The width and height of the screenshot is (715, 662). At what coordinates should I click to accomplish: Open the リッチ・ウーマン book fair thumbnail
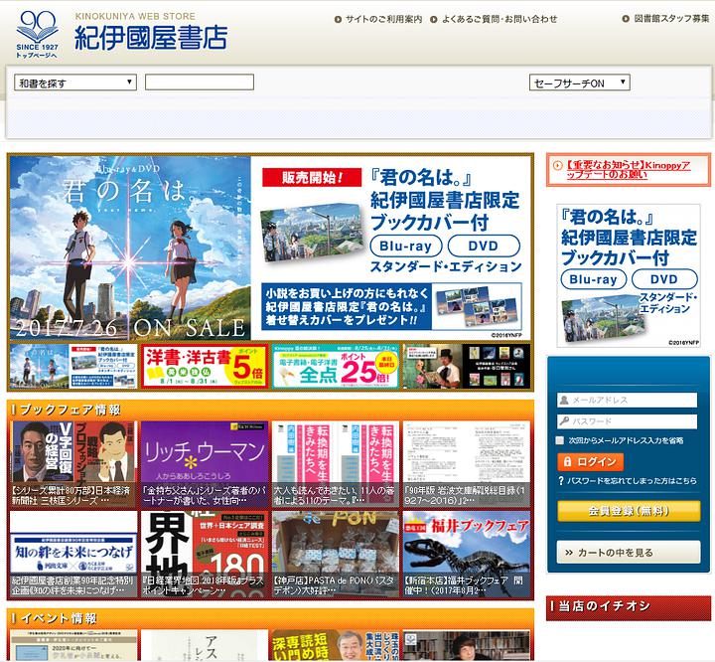203,452
